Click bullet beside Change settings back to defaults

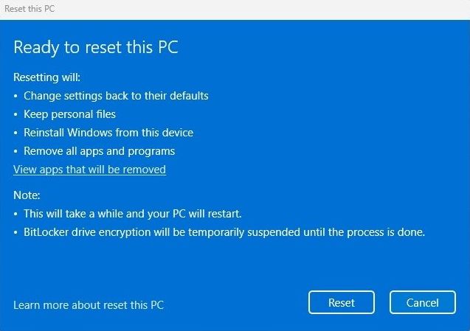pos(15,96)
